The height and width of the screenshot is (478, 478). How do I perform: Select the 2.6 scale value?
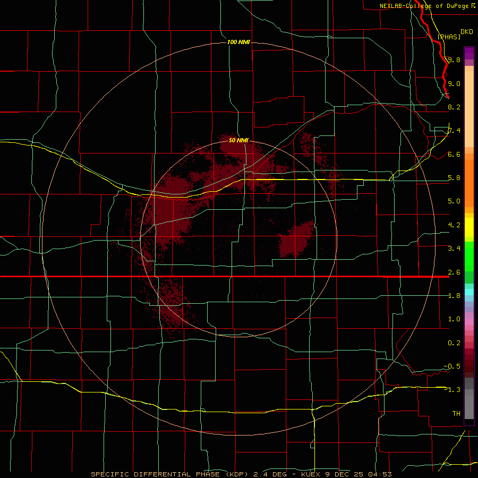pyautogui.click(x=454, y=272)
